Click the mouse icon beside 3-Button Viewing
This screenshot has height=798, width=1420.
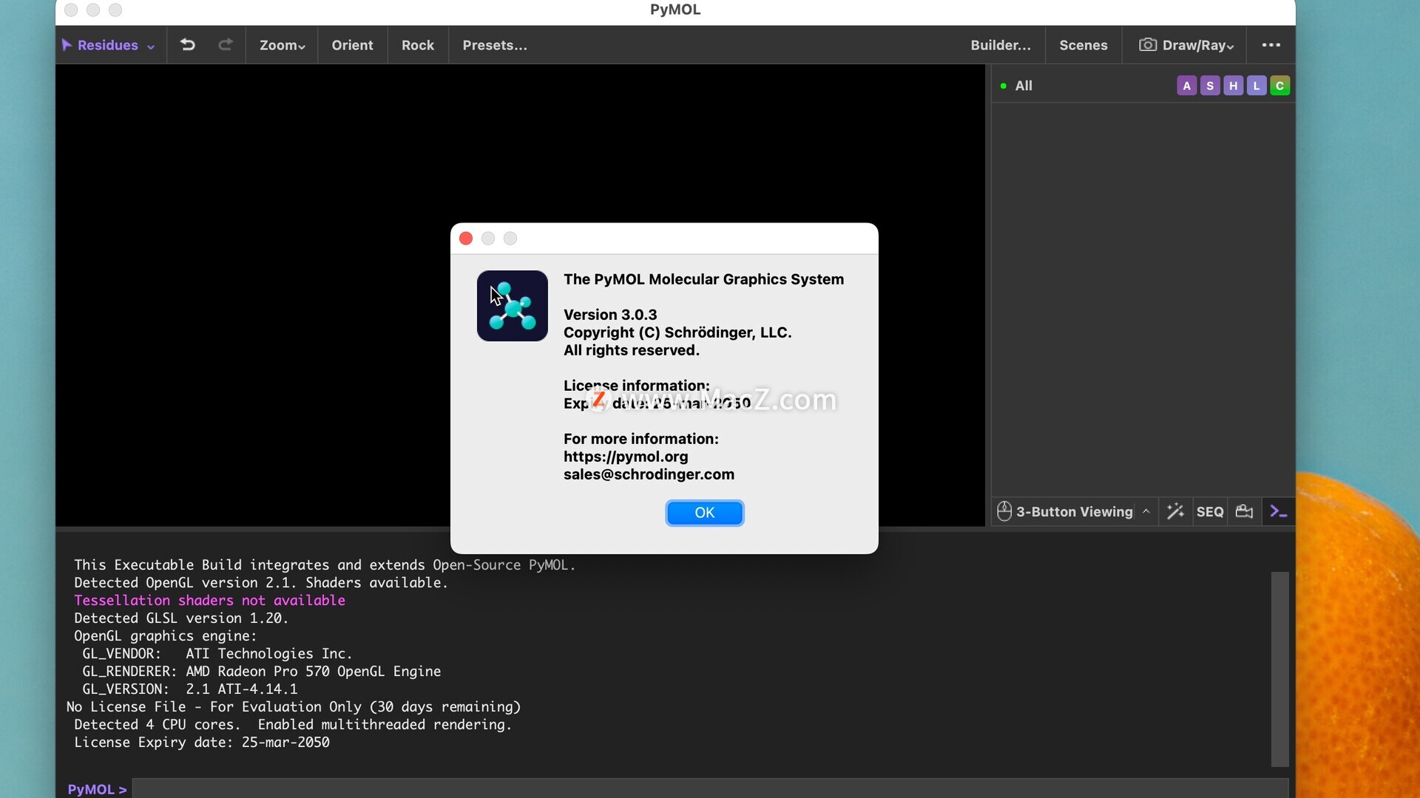click(1004, 511)
